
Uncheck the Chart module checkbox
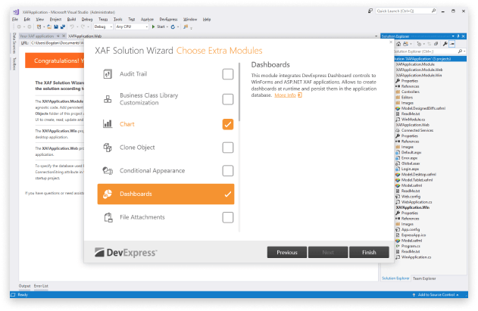(228, 124)
